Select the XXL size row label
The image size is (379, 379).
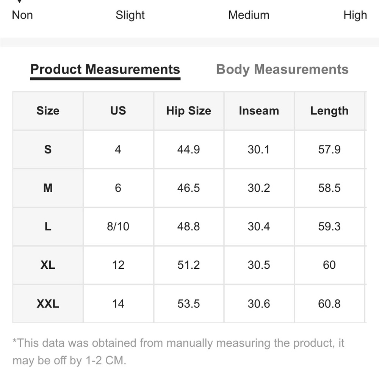tap(48, 304)
